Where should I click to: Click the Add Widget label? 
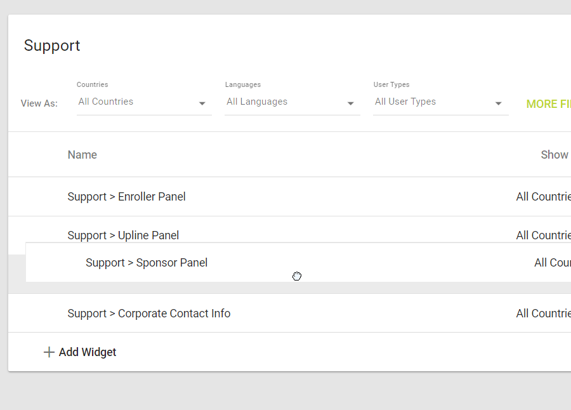coord(88,352)
